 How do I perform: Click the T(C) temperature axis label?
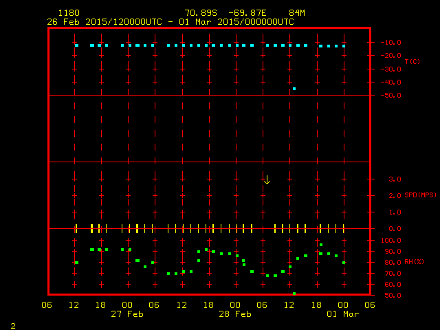[x=412, y=62]
